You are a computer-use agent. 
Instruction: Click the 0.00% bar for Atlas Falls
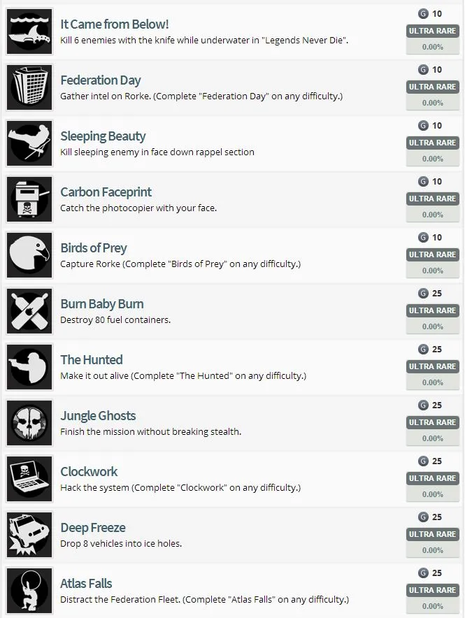(x=432, y=606)
